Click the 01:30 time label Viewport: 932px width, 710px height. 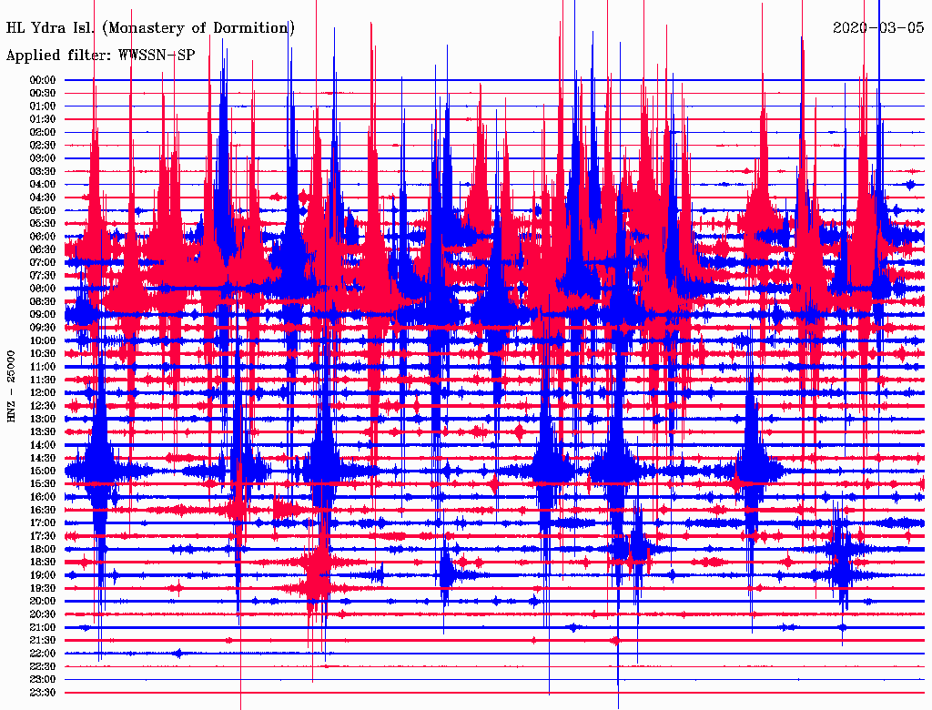click(43, 119)
